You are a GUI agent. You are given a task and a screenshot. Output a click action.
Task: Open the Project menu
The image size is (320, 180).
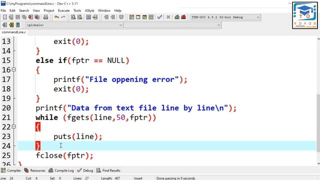[49, 10]
